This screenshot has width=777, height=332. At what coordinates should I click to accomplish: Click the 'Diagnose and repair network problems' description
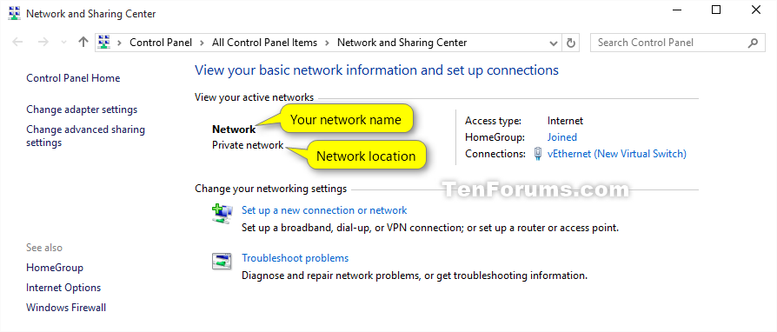pos(415,276)
